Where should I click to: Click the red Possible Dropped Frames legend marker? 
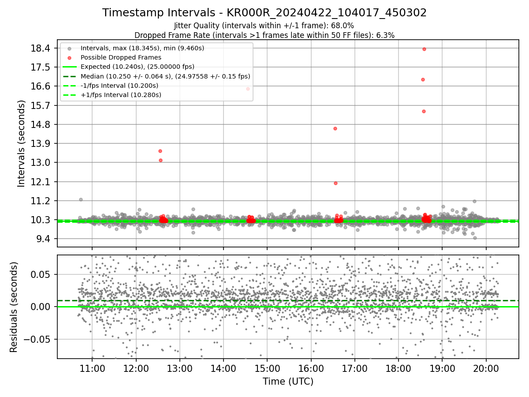[x=69, y=57]
